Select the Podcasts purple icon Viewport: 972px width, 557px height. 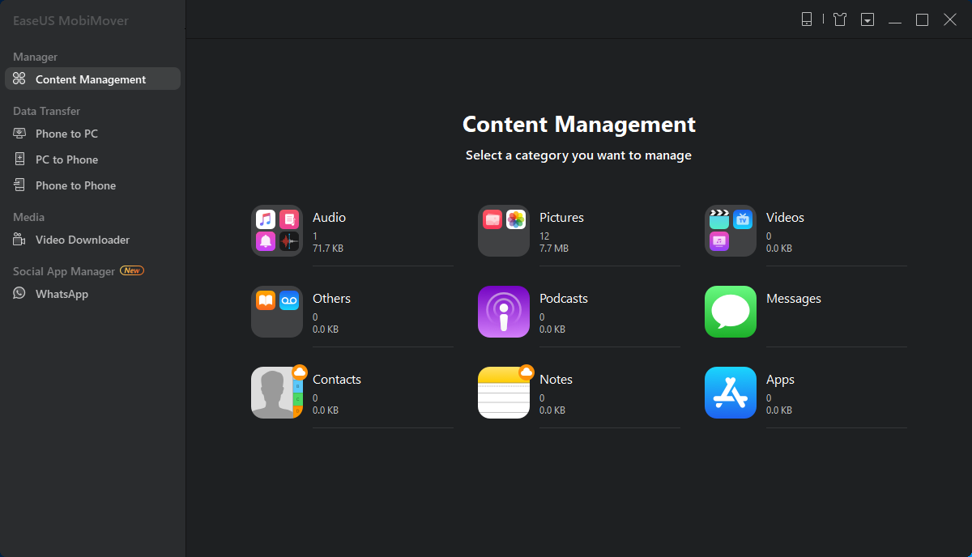point(504,312)
